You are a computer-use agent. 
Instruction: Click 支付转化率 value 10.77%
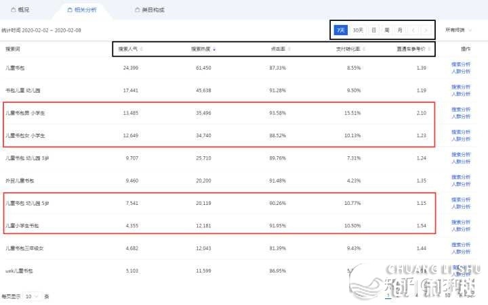click(352, 203)
